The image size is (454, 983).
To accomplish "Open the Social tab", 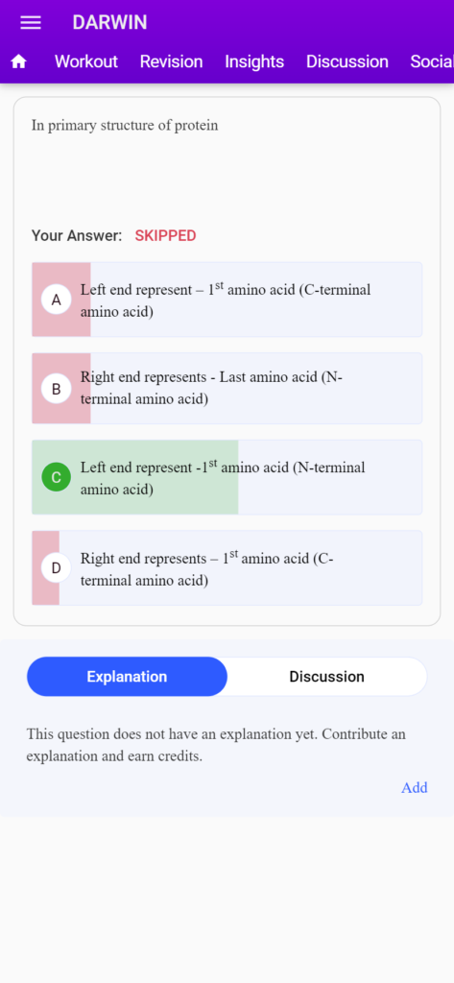I will (431, 61).
